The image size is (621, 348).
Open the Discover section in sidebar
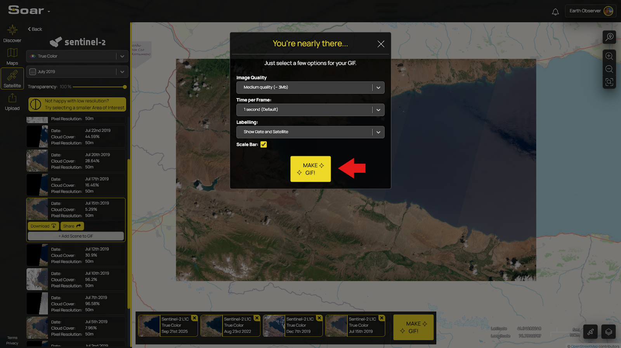[x=12, y=34]
